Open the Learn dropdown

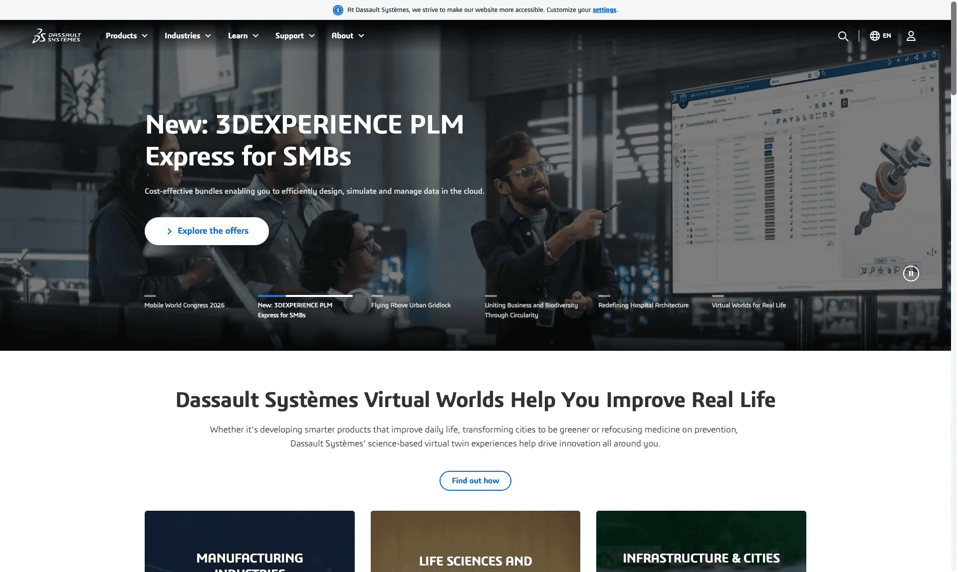coord(242,35)
